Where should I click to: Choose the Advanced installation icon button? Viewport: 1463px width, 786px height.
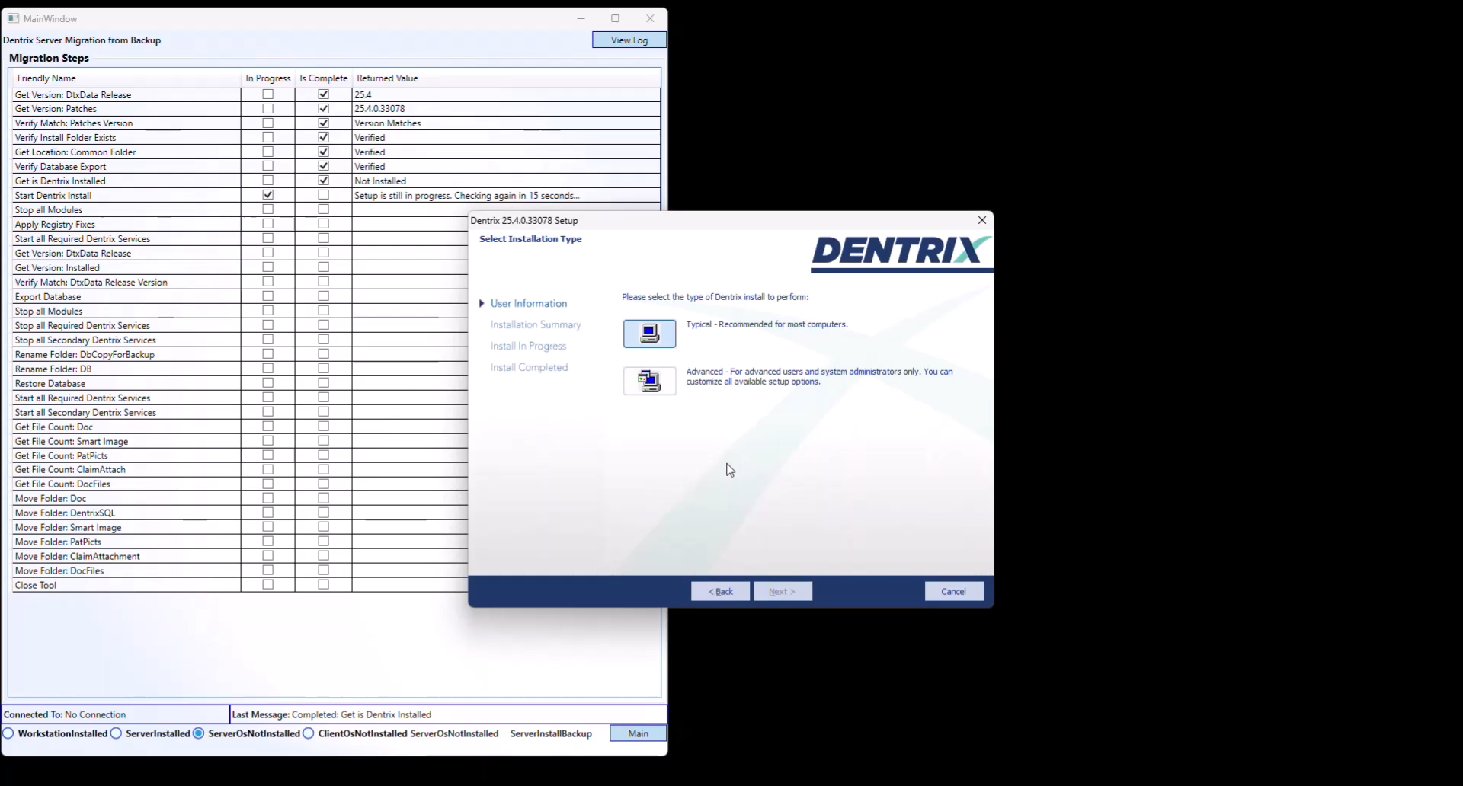click(x=649, y=381)
